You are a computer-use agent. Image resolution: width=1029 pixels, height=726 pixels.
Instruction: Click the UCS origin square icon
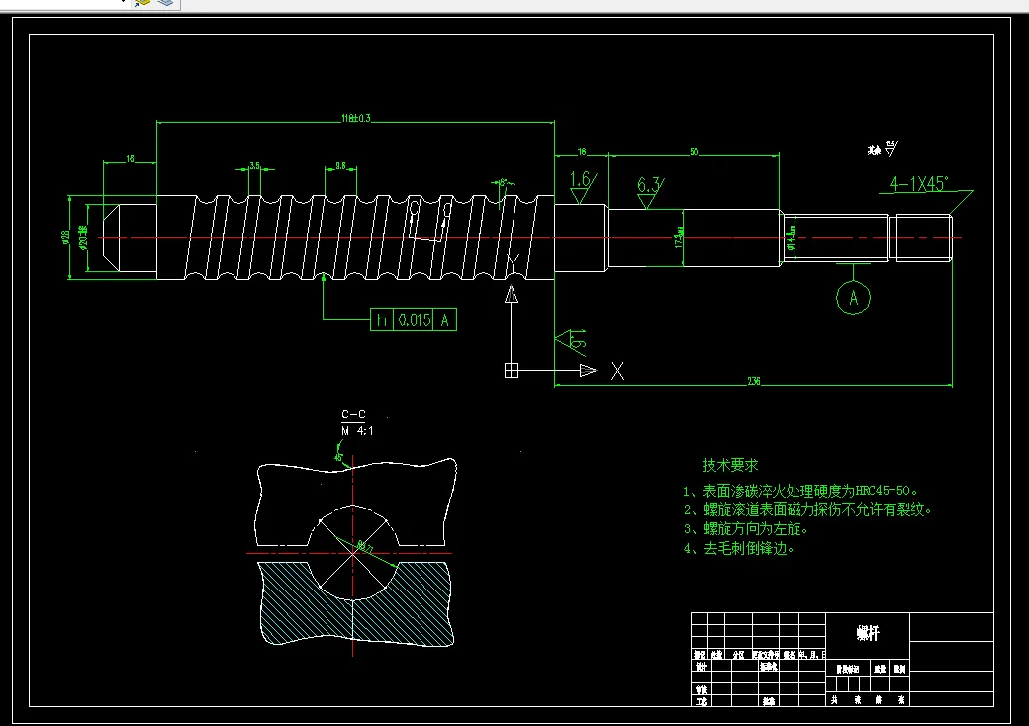click(x=512, y=371)
